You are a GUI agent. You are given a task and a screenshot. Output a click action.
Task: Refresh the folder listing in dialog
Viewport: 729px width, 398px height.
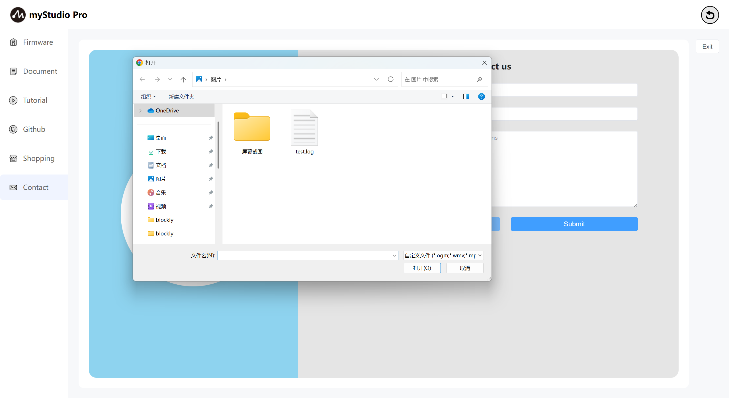390,79
